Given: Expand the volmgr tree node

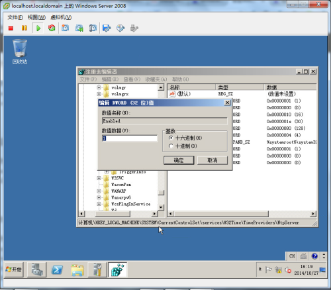Looking at the screenshot, I should click(99, 87).
